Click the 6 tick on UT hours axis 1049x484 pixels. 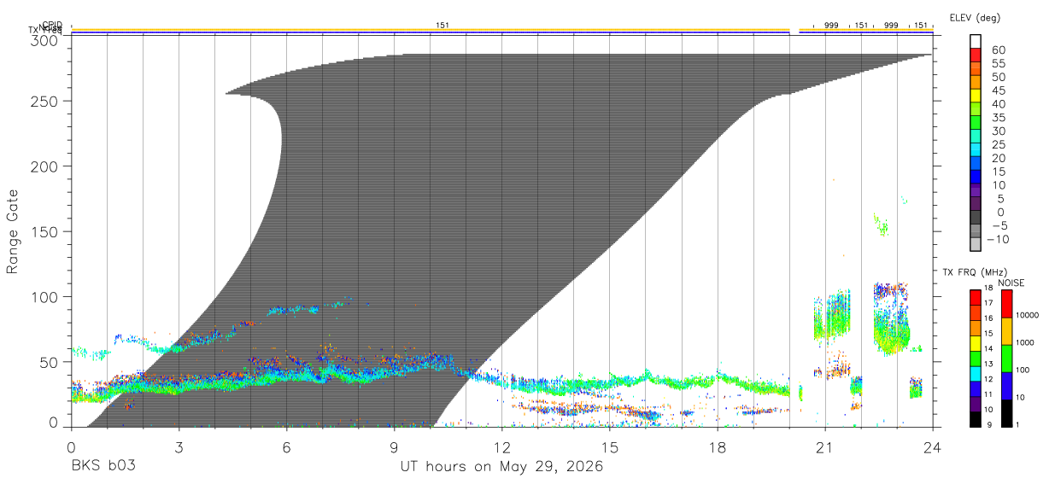coord(286,446)
